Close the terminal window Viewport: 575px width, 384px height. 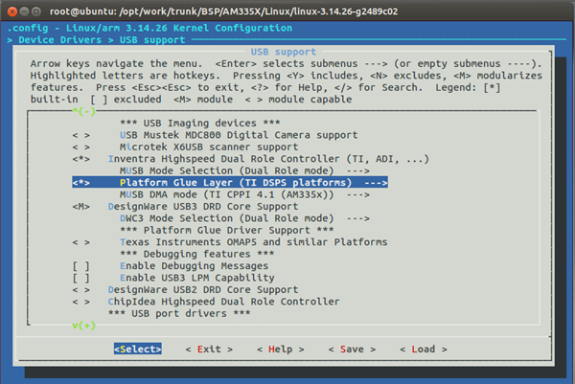pos(12,11)
